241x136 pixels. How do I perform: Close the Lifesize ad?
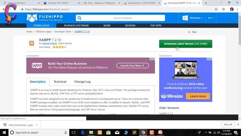click(211, 59)
